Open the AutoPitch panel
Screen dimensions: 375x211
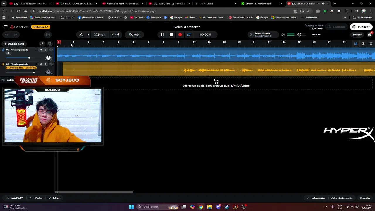click(x=15, y=198)
